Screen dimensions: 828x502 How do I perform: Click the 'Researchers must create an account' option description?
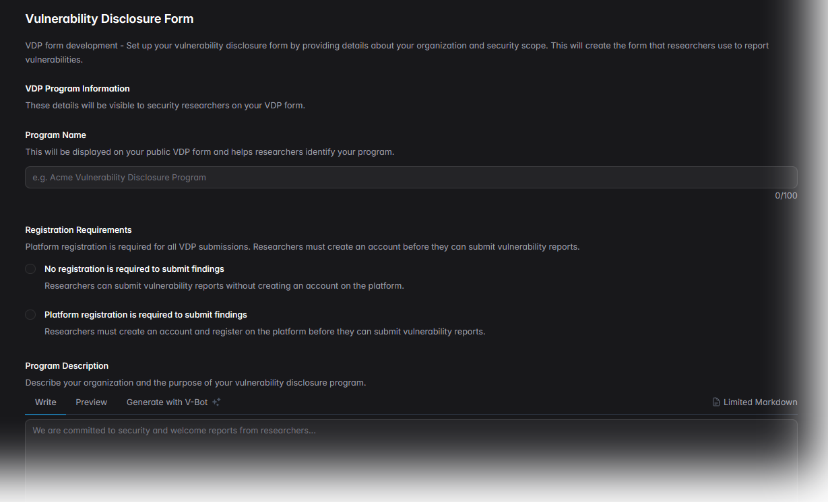coord(264,332)
